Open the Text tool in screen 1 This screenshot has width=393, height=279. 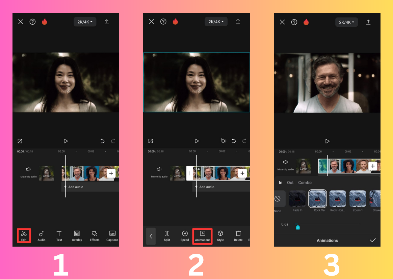59,236
